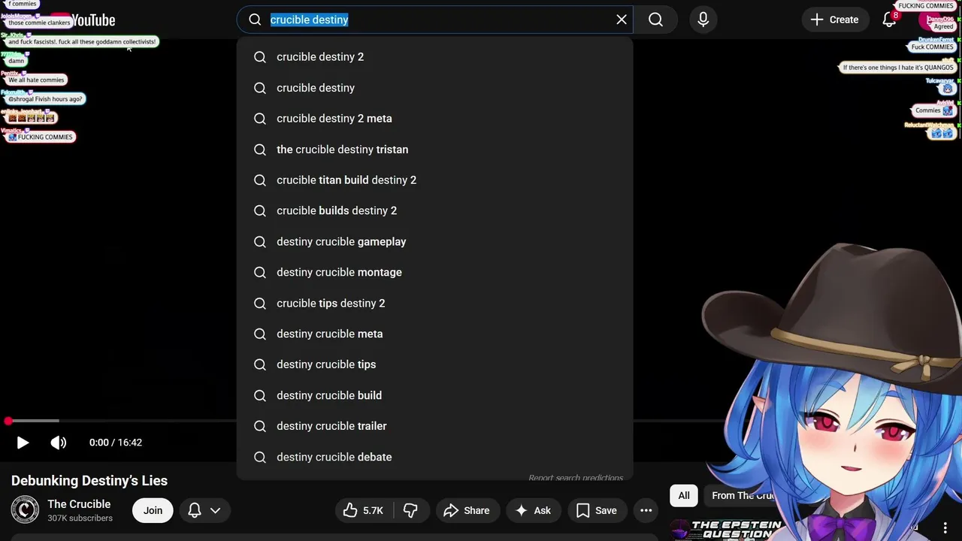Select suggestion "crucible destiny 2 meta"
The height and width of the screenshot is (541, 962).
[x=434, y=119]
